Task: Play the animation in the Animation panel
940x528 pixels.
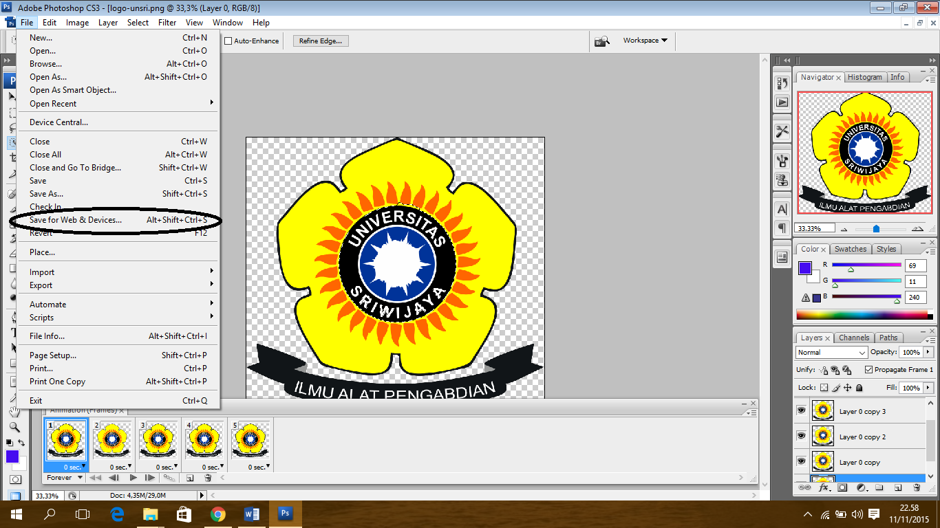Action: (133, 477)
